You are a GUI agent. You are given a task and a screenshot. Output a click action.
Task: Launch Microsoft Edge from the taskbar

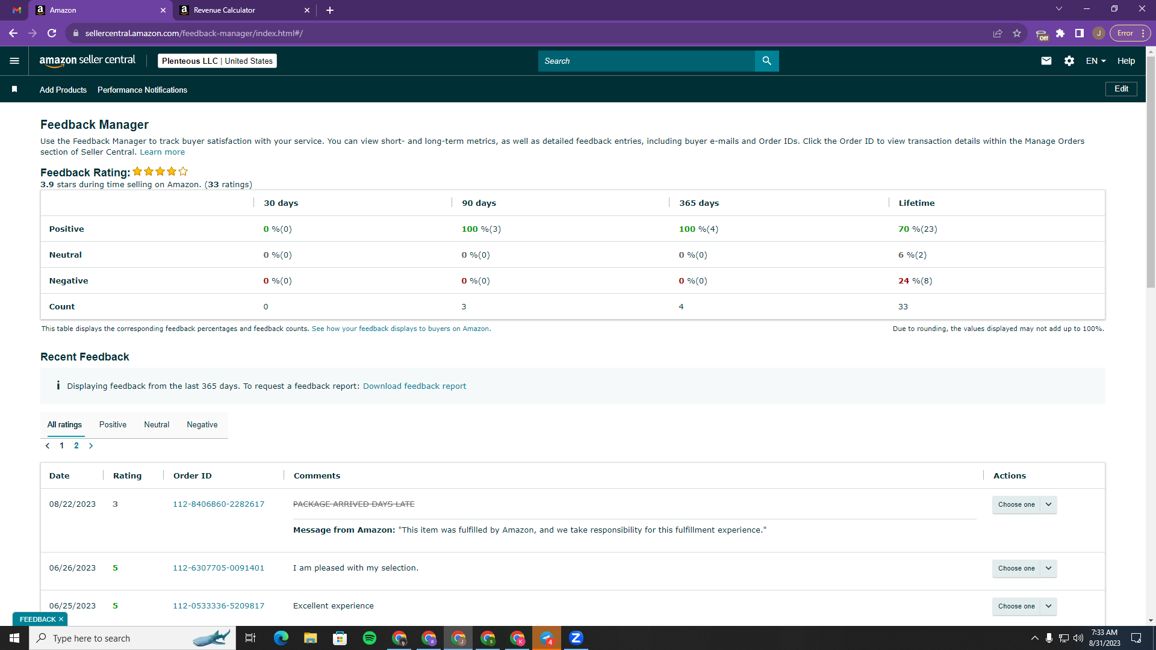(281, 638)
